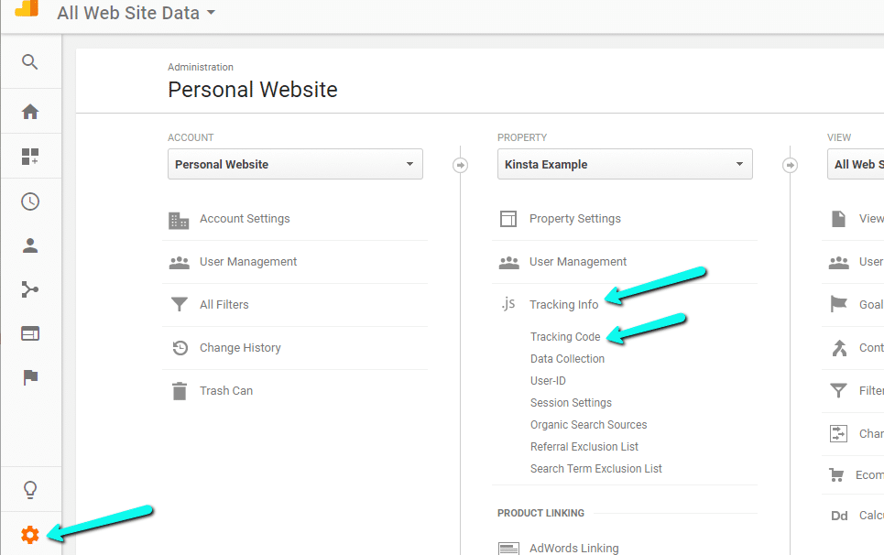Screen dimensions: 884x555
Task: Open Acquisition icon in sidebar
Action: [x=30, y=289]
